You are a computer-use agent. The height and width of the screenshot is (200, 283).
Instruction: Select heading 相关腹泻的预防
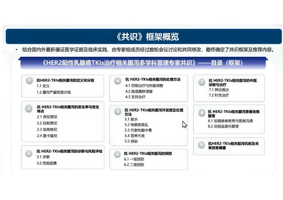[x=148, y=154]
